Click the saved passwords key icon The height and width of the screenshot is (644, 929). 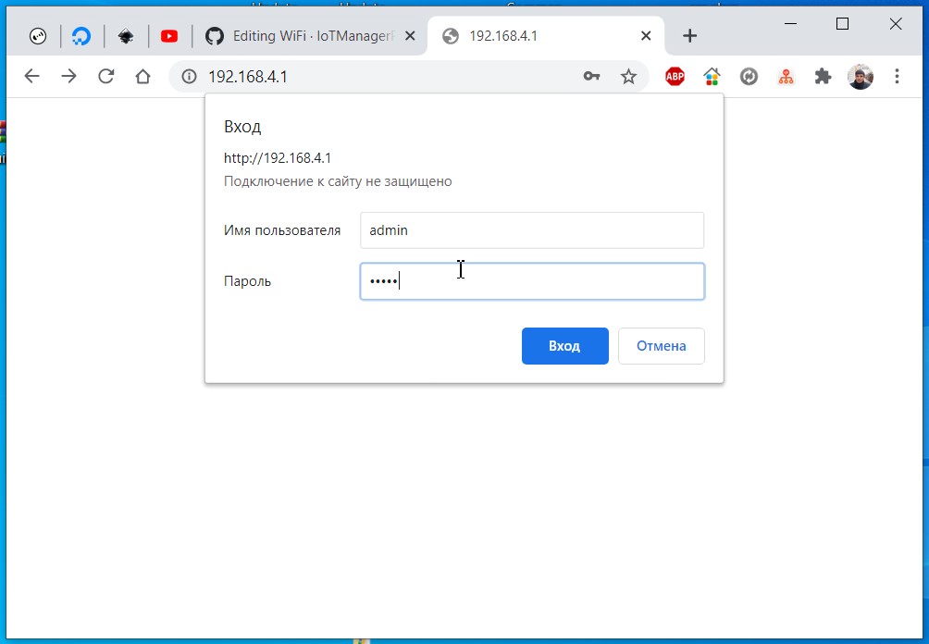[592, 77]
